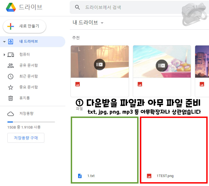209x186 pixels.
Task: Open 컴퓨터 in the sidebar
Action: 24,54
